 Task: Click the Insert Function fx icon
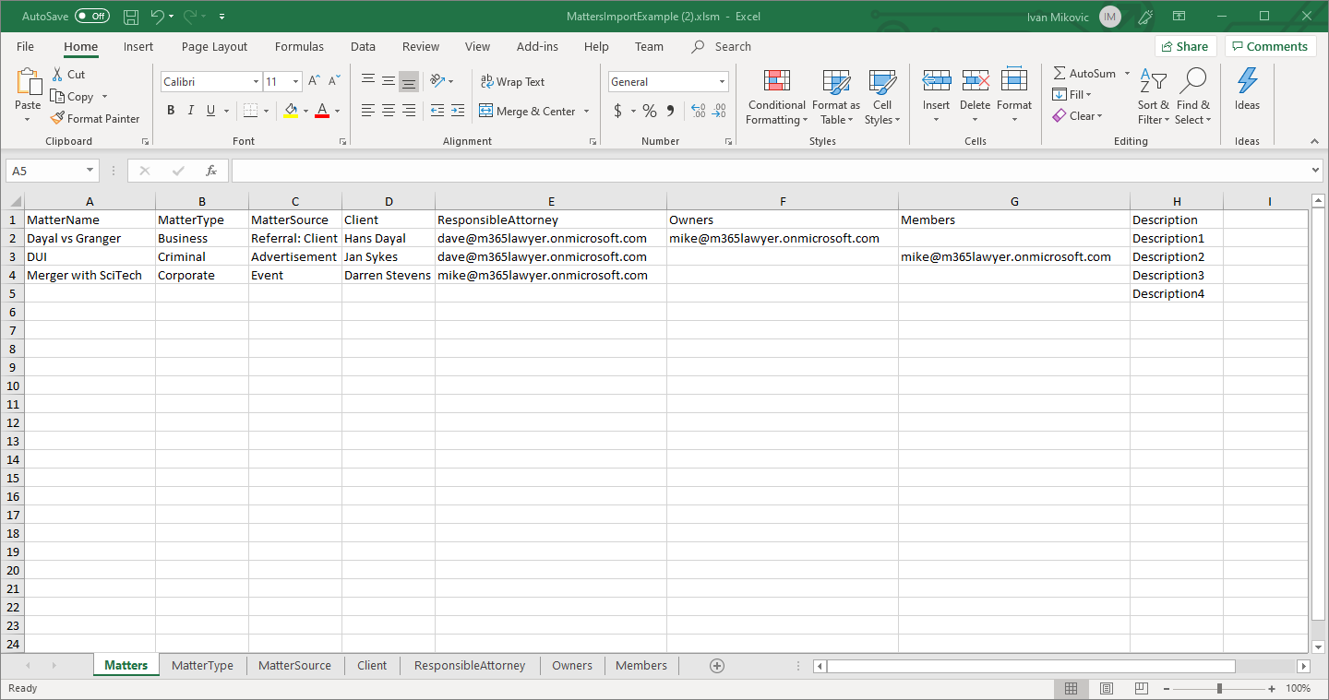(x=211, y=171)
